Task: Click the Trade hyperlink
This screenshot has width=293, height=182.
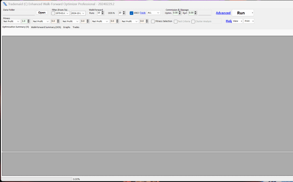Action: [142, 13]
